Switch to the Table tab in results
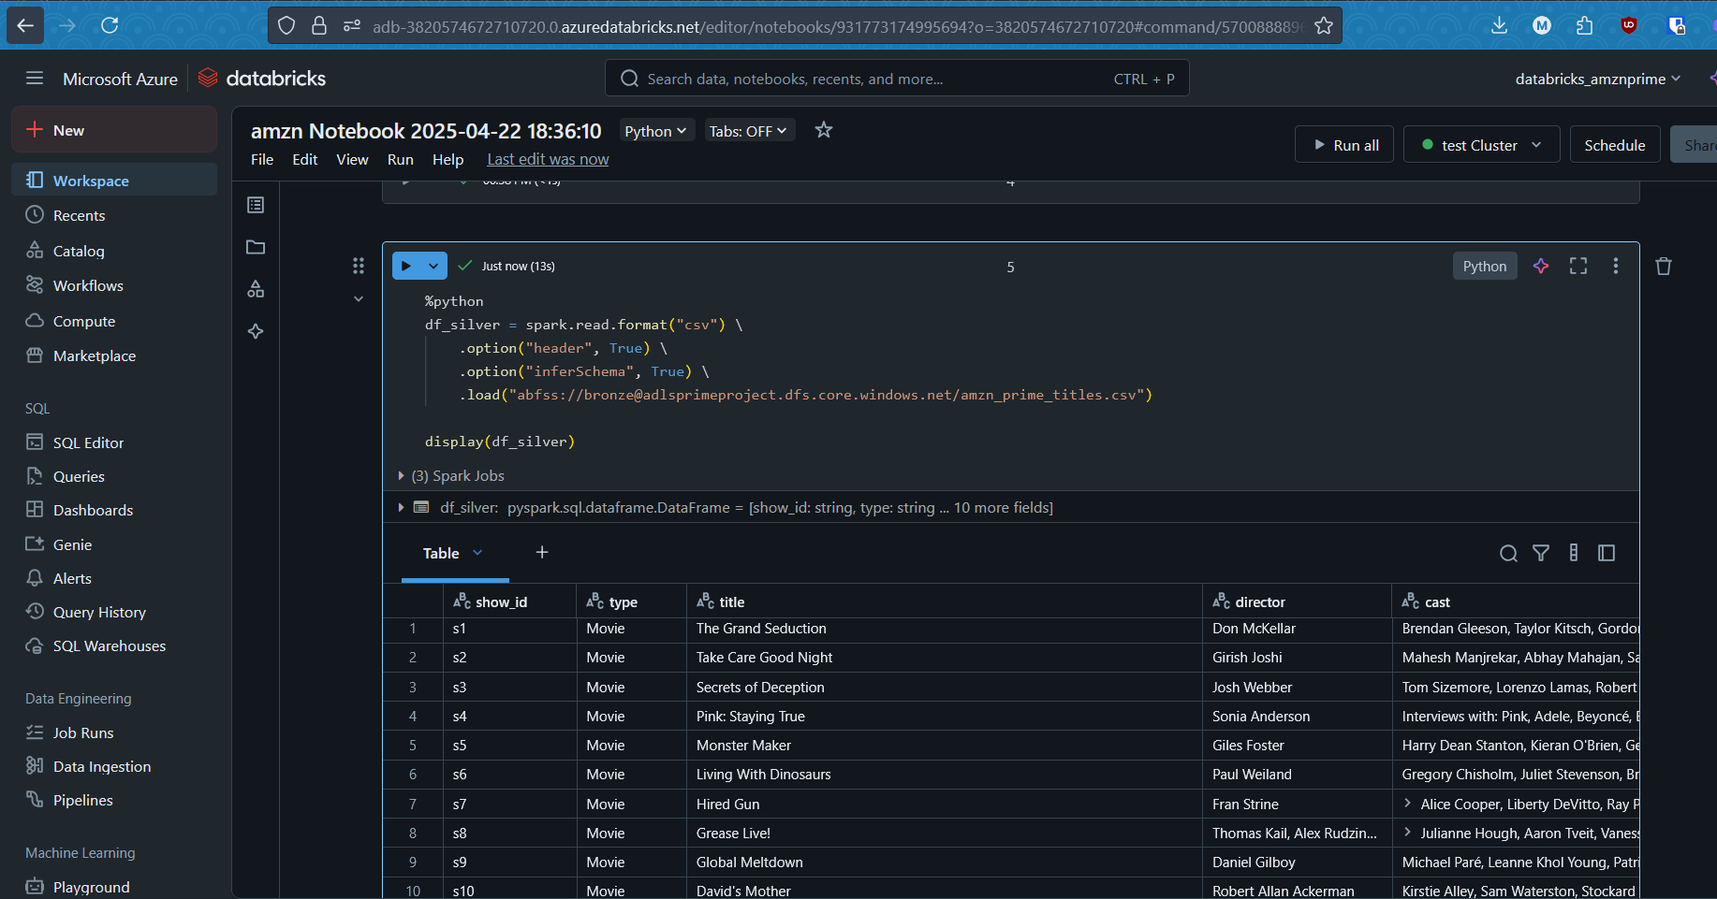The image size is (1717, 899). [x=442, y=553]
